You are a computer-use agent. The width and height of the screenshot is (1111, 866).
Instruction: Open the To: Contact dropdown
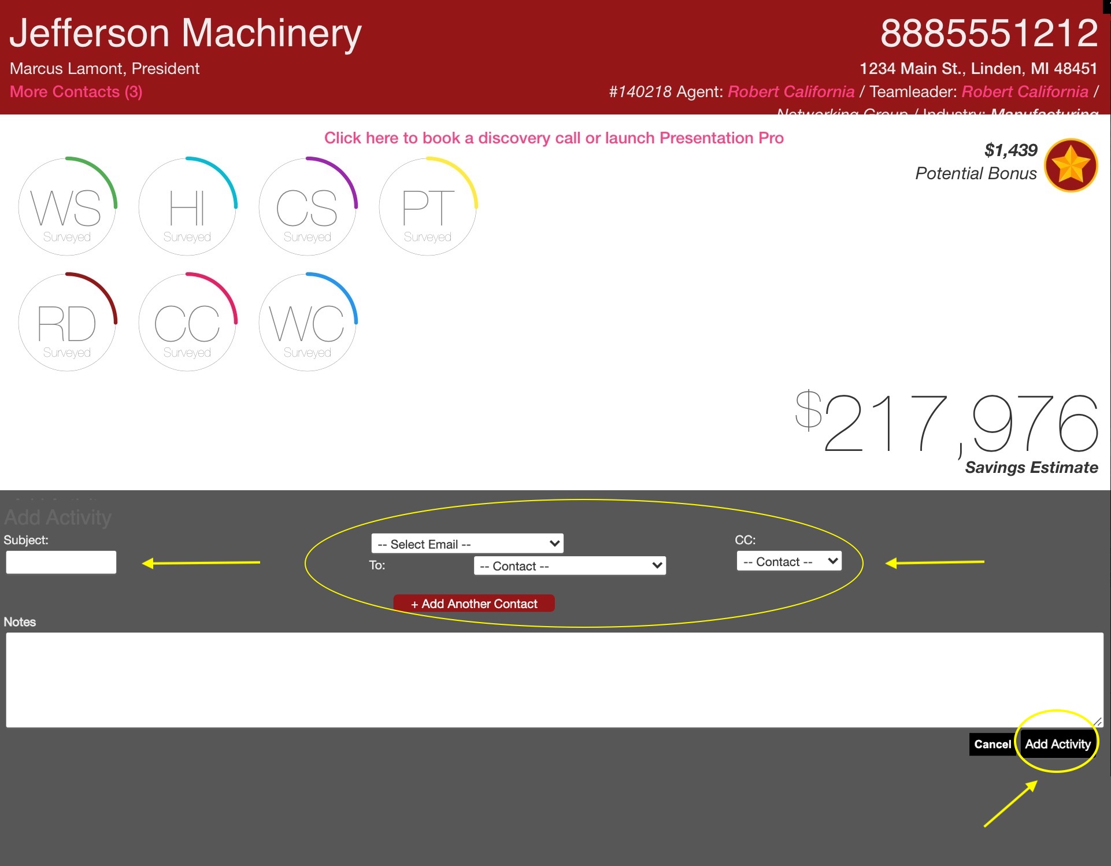tap(569, 565)
